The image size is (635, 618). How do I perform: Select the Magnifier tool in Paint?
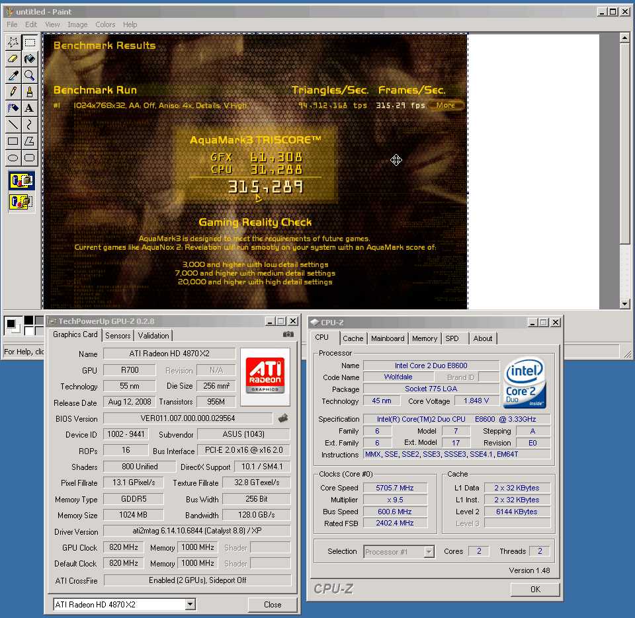pos(30,75)
